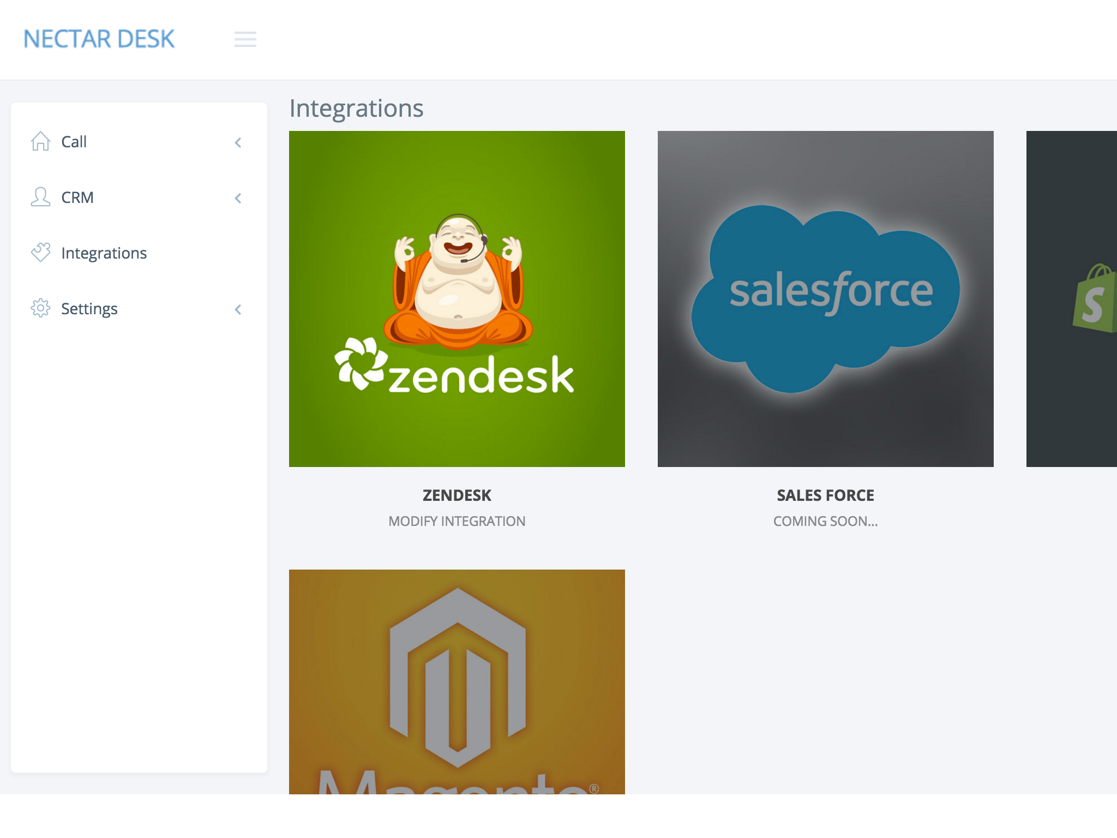This screenshot has width=1117, height=838.
Task: Click the SALES FORCE title
Action: pyautogui.click(x=825, y=495)
